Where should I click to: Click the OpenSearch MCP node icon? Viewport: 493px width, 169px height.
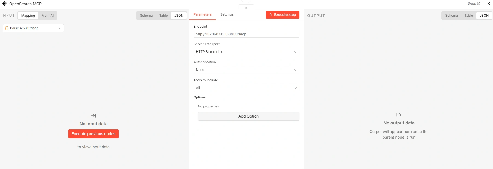(x=4, y=4)
